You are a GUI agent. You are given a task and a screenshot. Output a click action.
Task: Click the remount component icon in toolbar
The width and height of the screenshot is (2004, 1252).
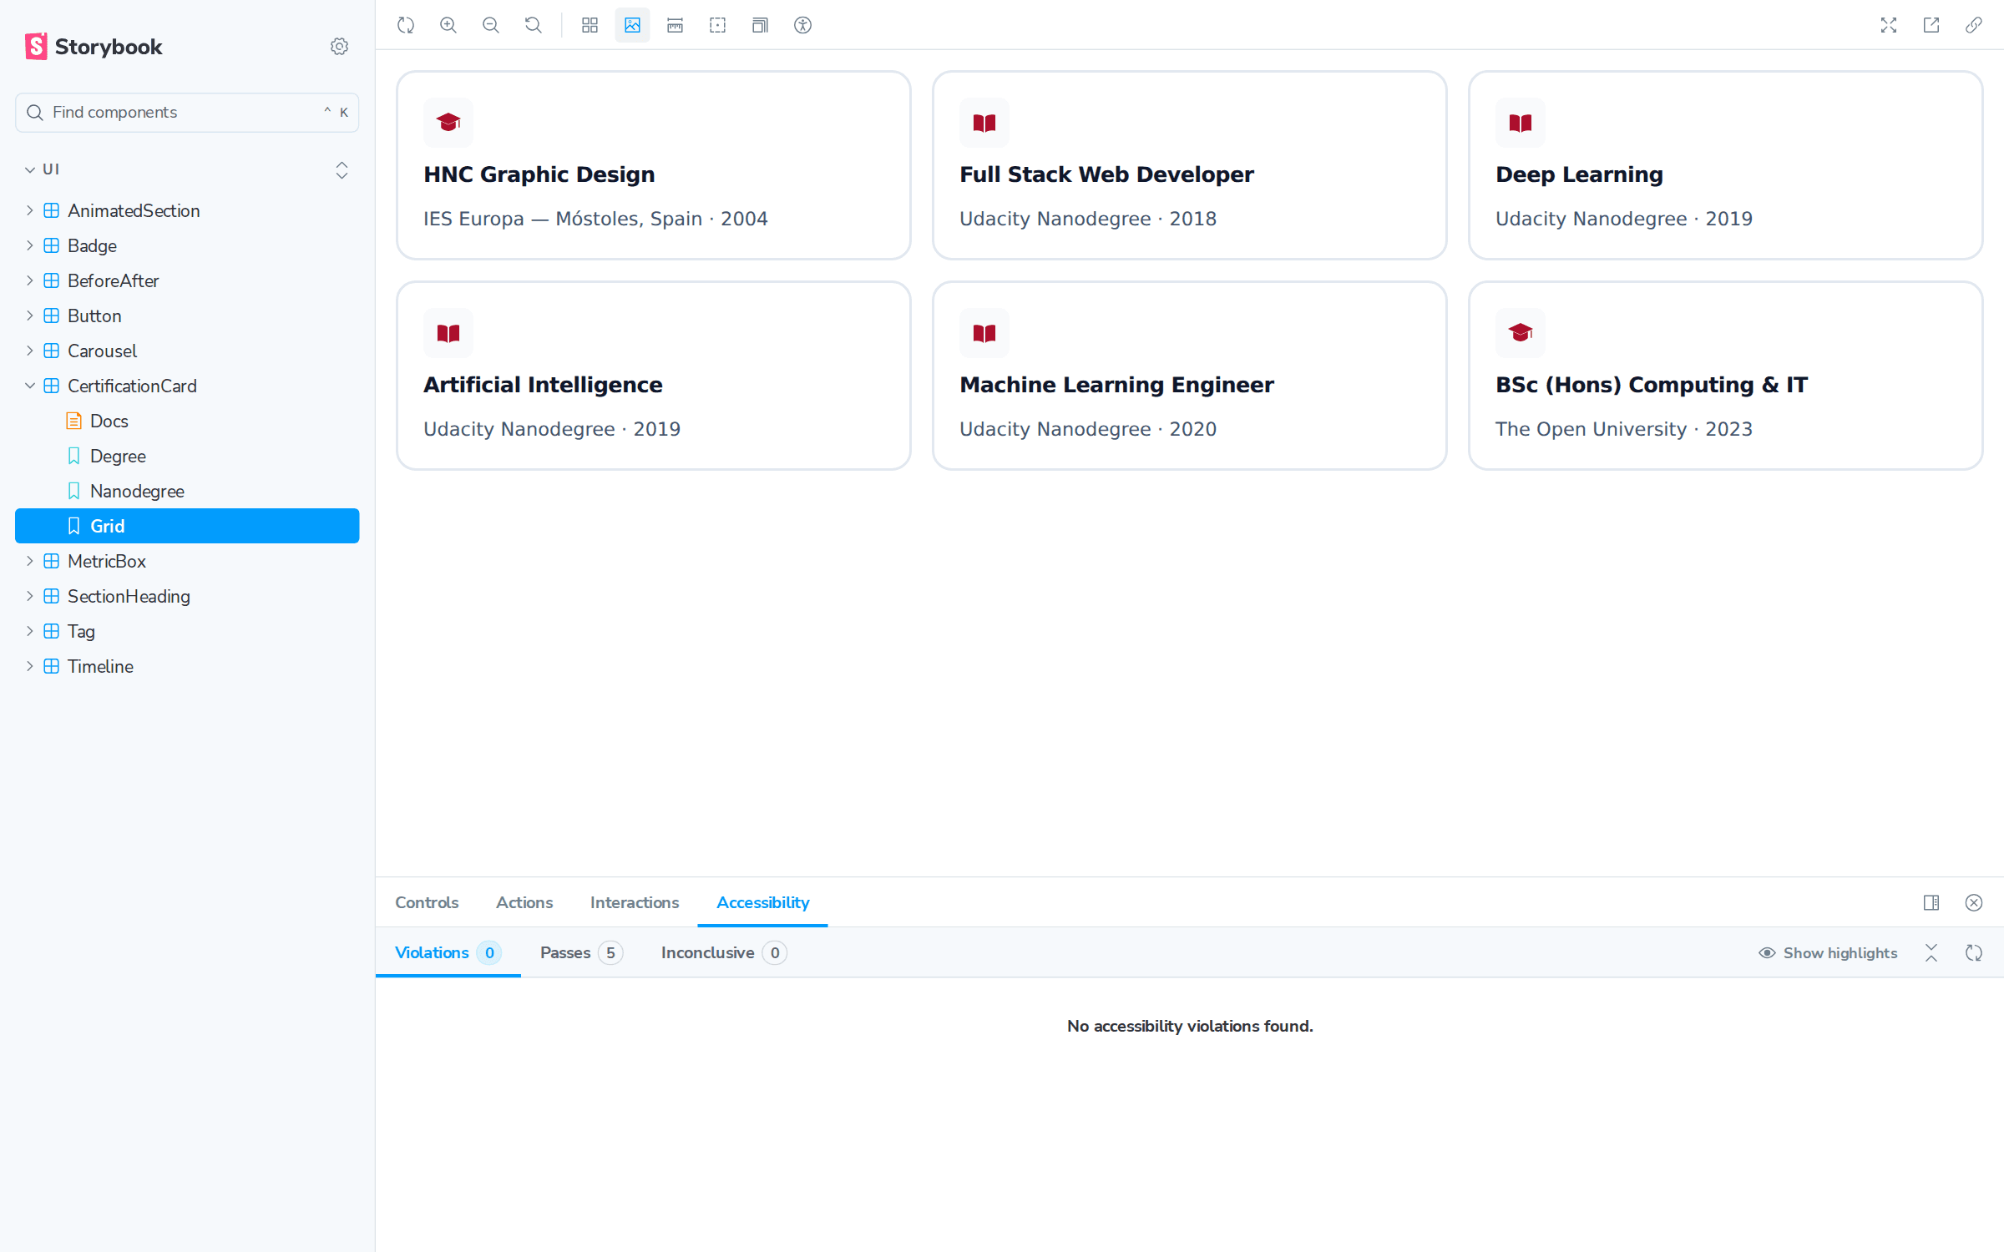406,25
